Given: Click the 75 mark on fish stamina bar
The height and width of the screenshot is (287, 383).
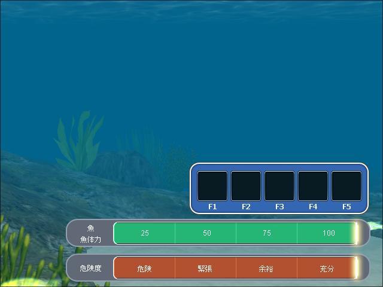Looking at the screenshot, I should tap(267, 233).
